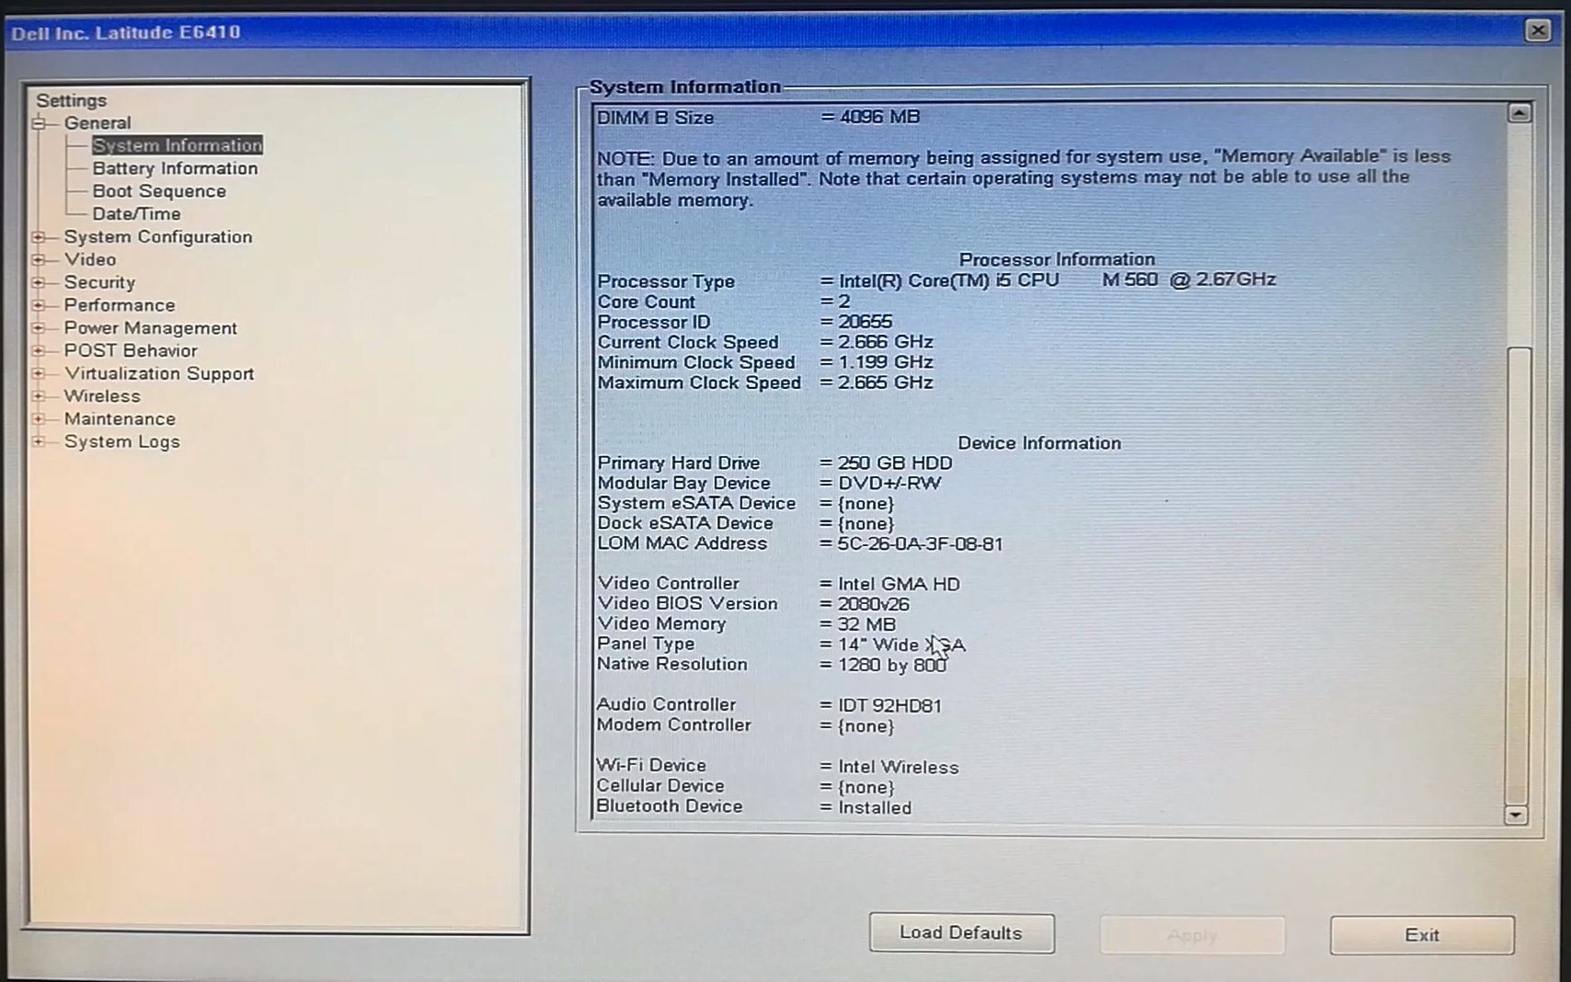Click the Minimum Clock Speed value
This screenshot has width=1571, height=982.
[885, 363]
